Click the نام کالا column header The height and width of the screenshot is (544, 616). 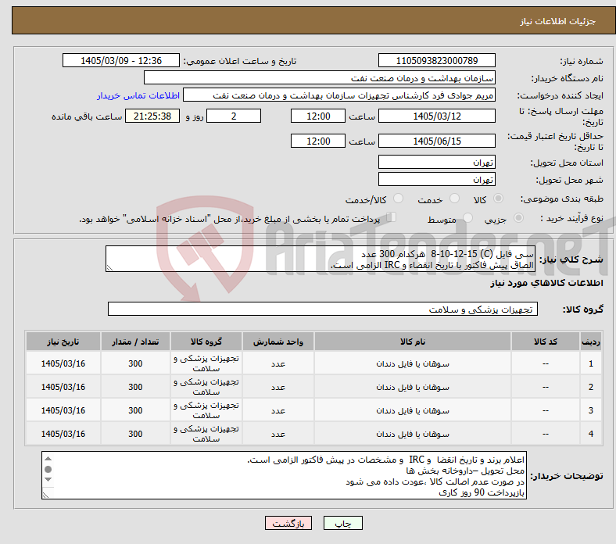[413, 342]
